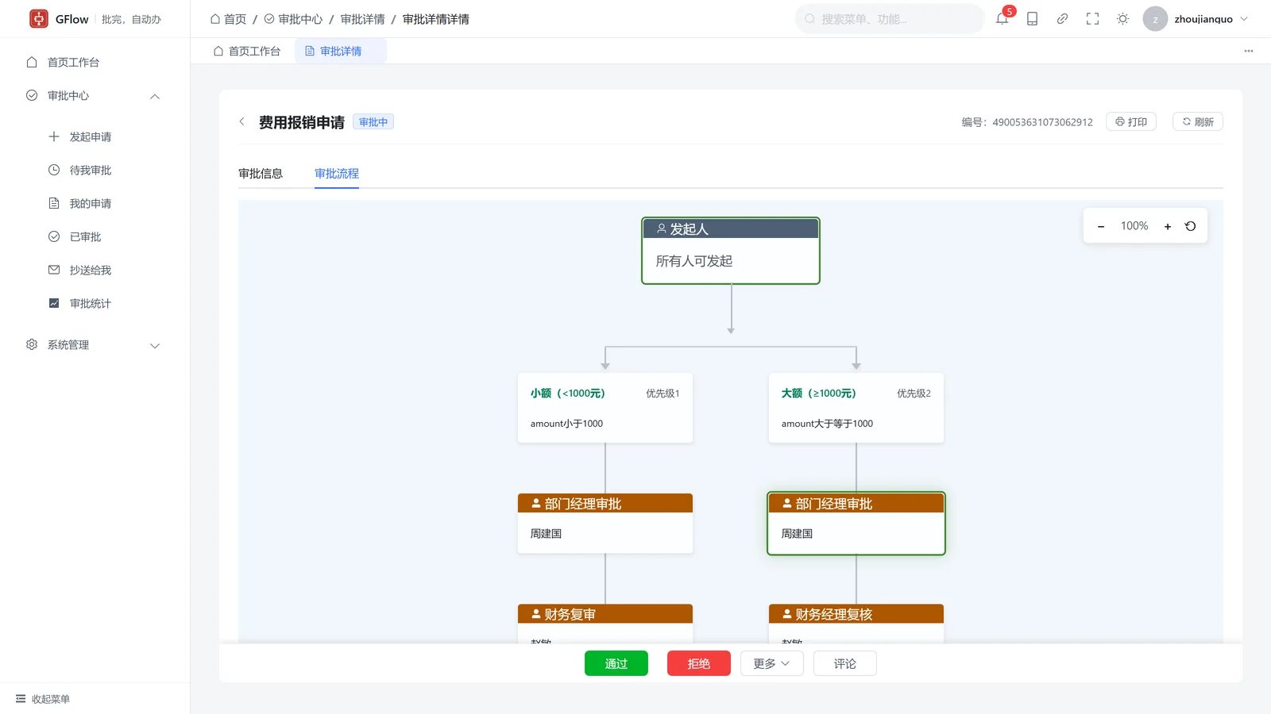
Task: Zoom out the flow canvas with minus
Action: pos(1101,227)
